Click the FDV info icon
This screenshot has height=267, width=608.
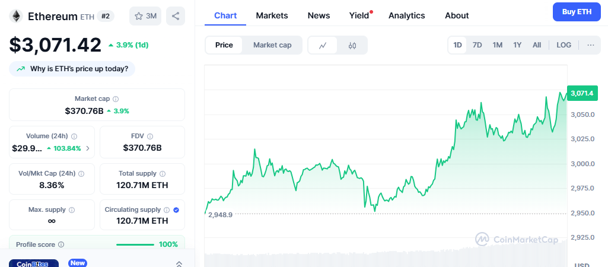pos(150,136)
